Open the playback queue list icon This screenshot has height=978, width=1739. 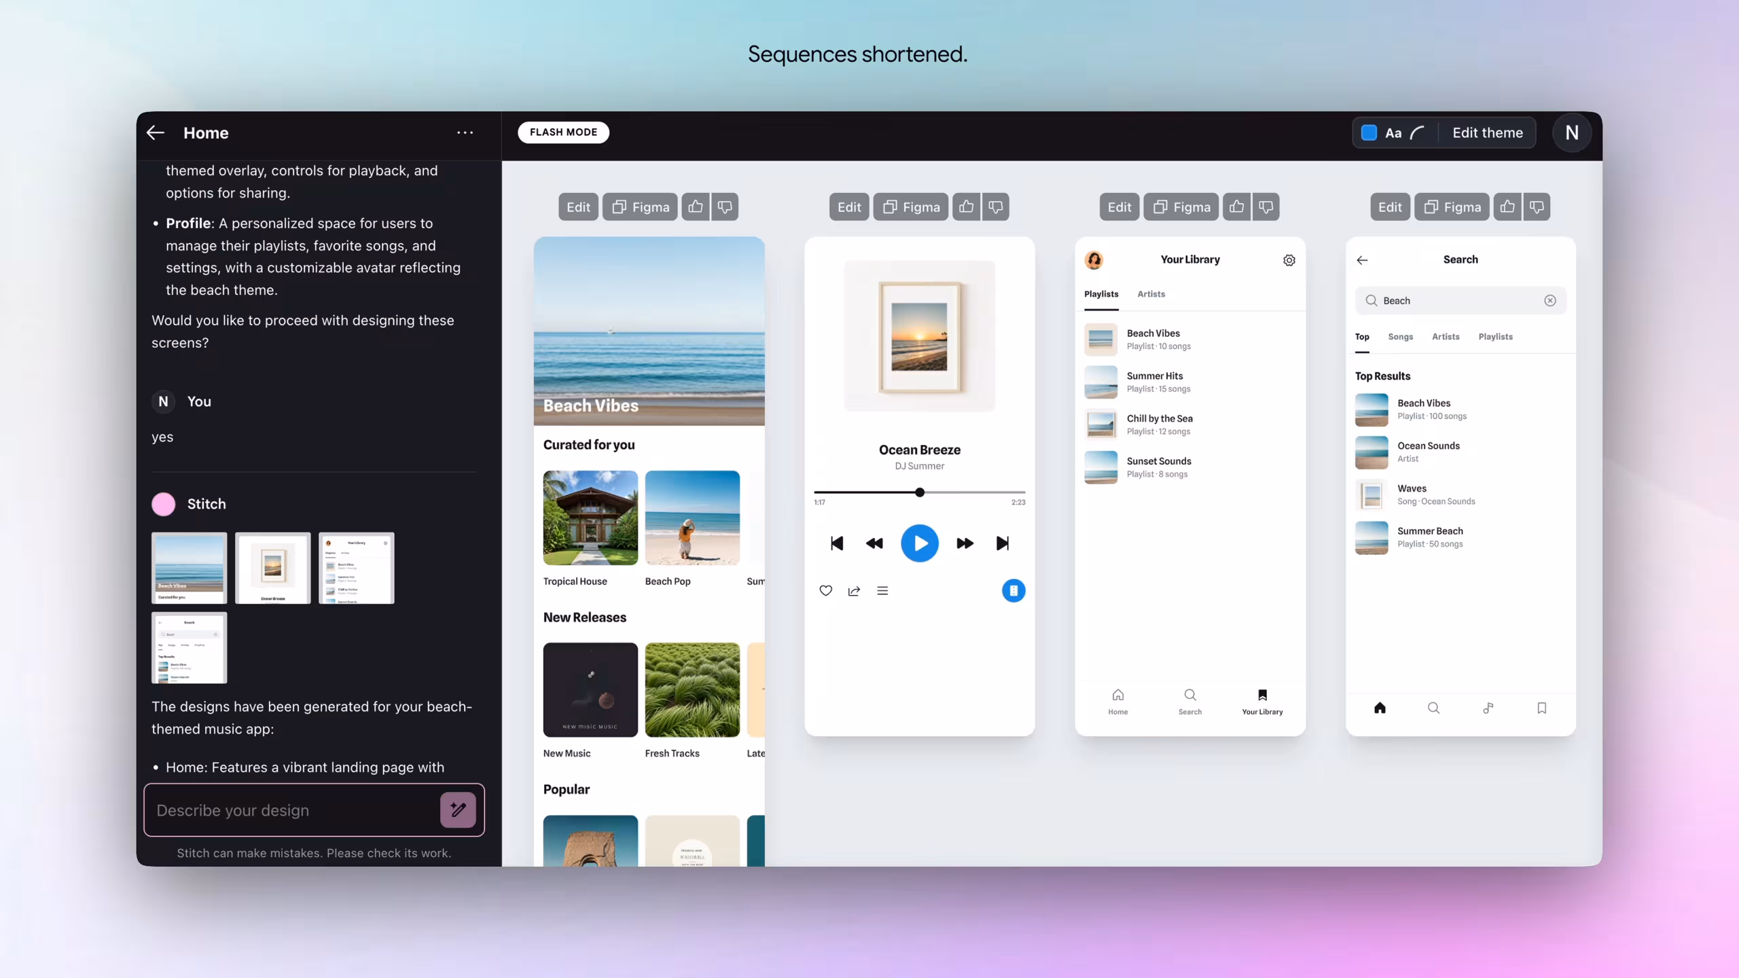[882, 591]
